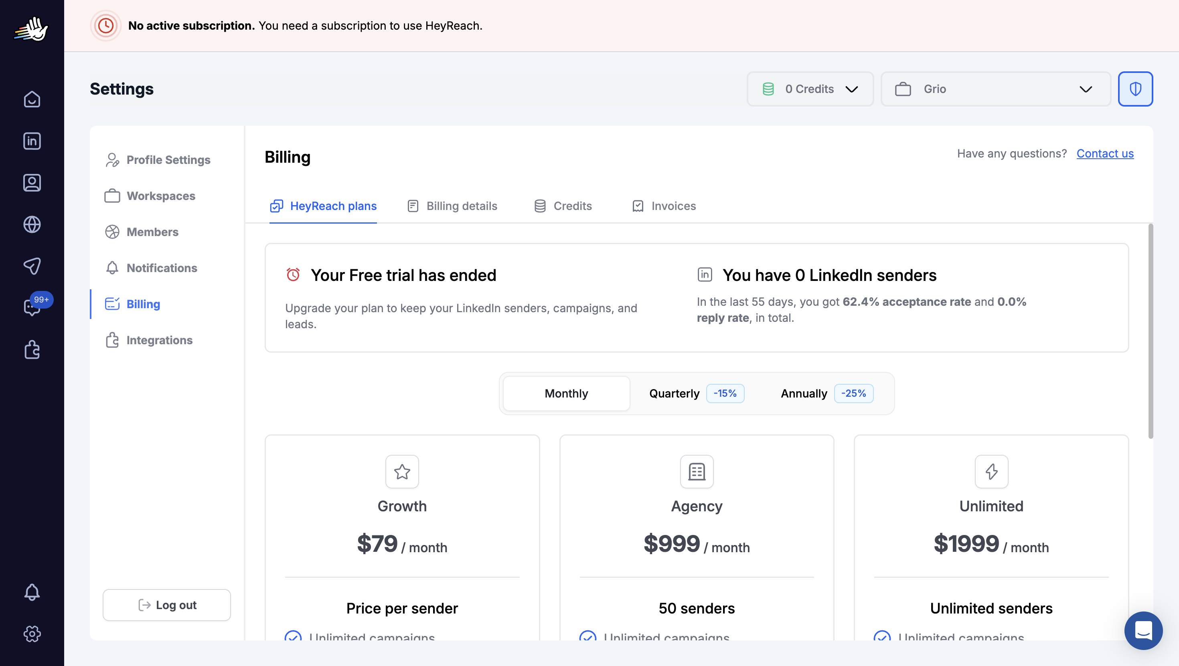Click the building icon on Agency plan
This screenshot has height=666, width=1179.
pos(697,472)
